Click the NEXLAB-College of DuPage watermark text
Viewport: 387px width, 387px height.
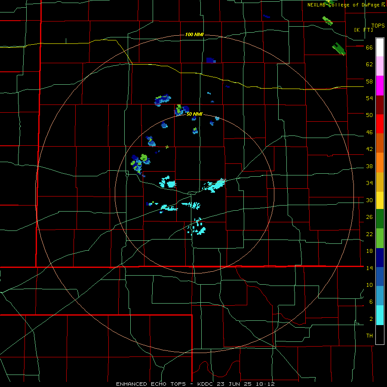coord(346,5)
